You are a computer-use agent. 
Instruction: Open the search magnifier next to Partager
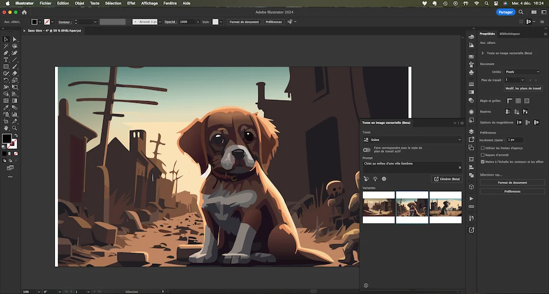click(x=521, y=12)
